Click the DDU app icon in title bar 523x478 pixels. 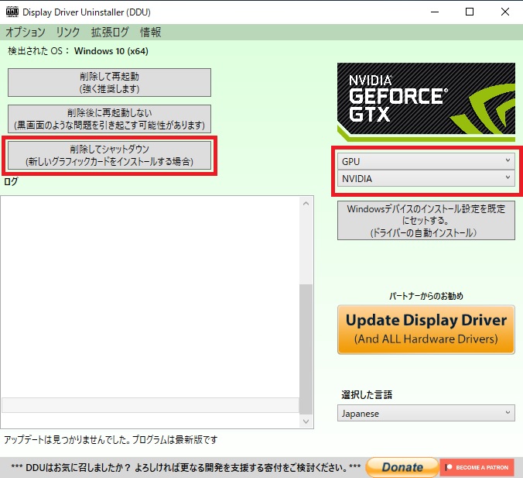(12, 12)
